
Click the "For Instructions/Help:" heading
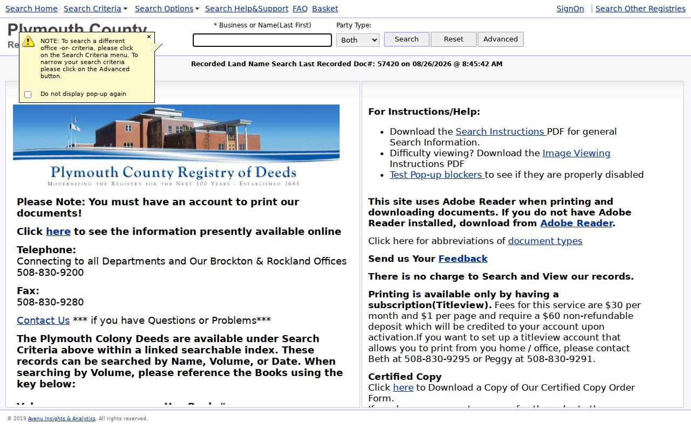424,112
